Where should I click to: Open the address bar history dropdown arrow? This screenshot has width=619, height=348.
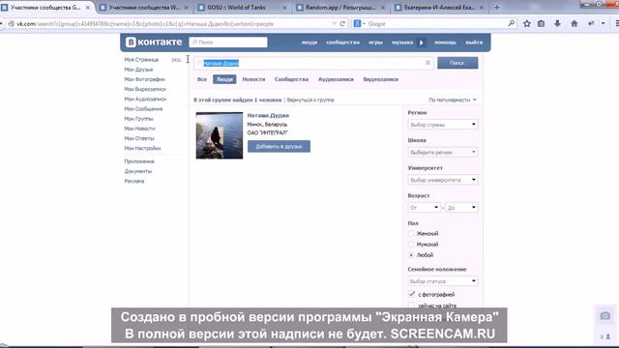pyautogui.click(x=334, y=23)
